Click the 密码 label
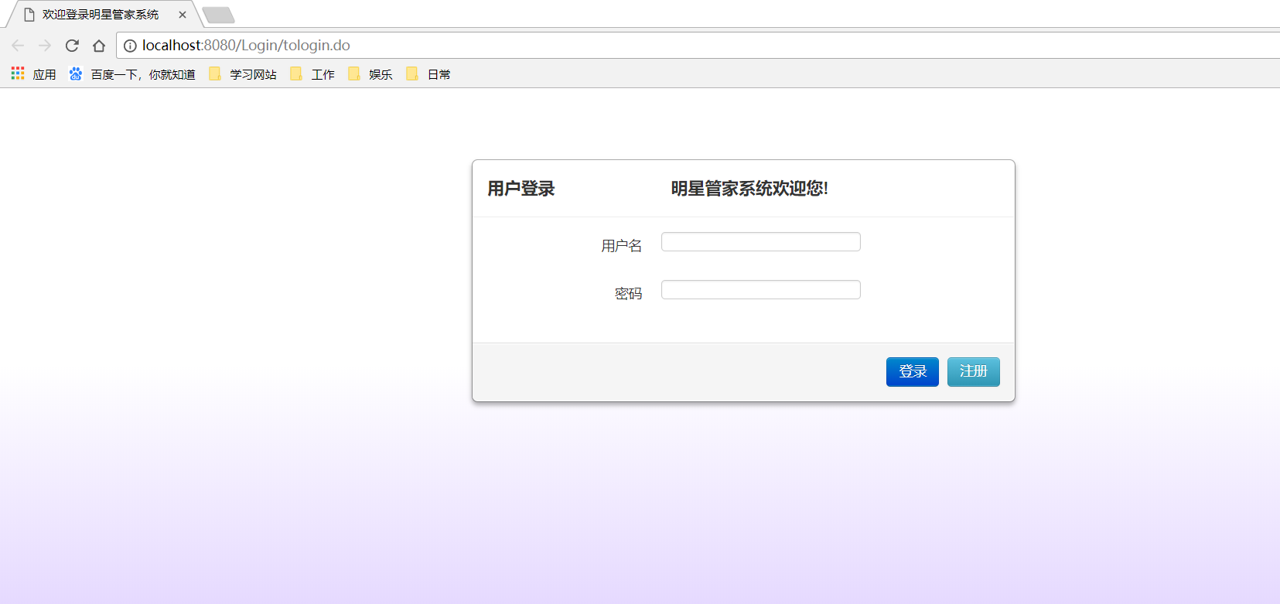The height and width of the screenshot is (604, 1280). click(629, 294)
